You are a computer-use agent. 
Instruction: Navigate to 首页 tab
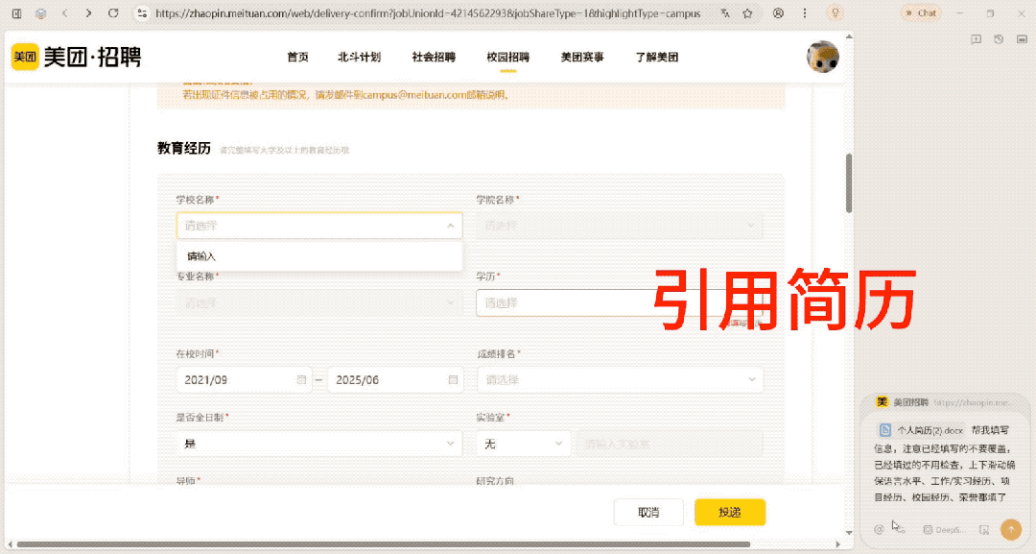[297, 58]
